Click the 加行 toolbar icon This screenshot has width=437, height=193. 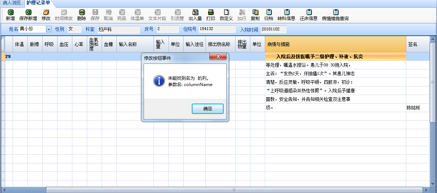(x=242, y=12)
